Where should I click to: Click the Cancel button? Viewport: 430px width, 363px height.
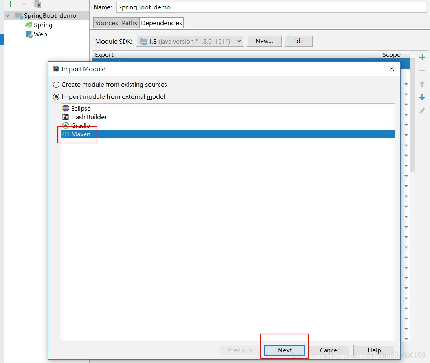click(329, 350)
